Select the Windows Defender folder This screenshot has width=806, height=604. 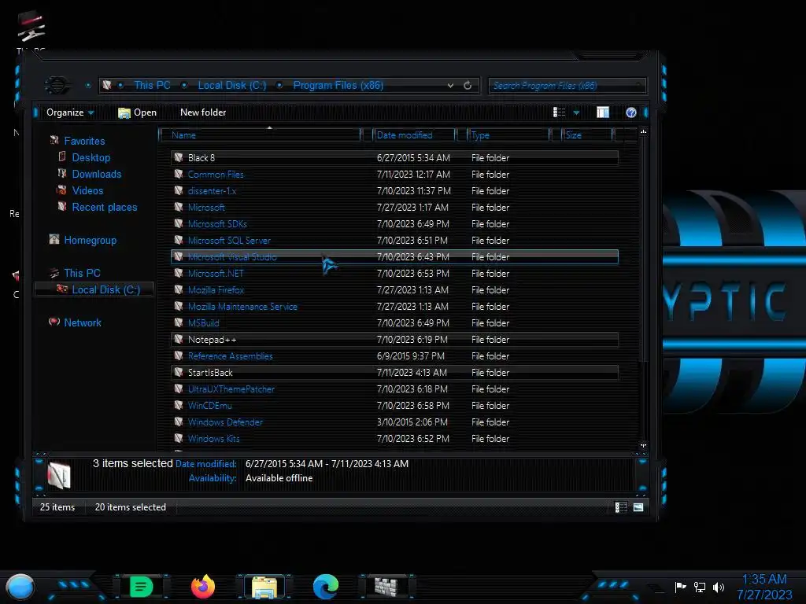394,422
